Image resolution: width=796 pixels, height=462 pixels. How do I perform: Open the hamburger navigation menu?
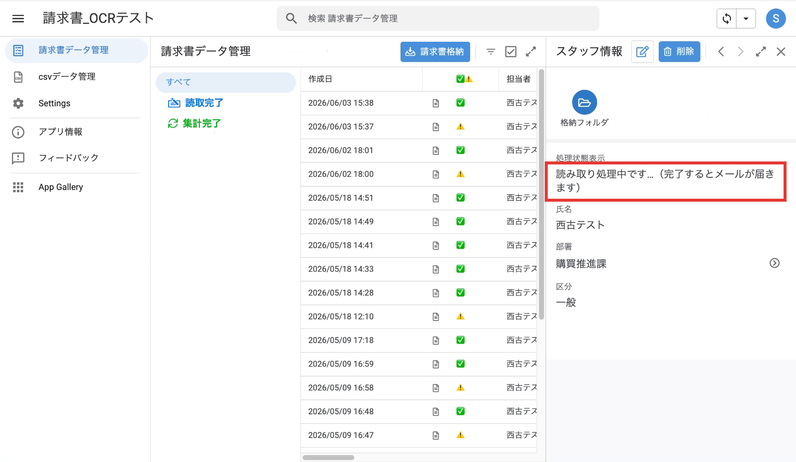[x=18, y=19]
